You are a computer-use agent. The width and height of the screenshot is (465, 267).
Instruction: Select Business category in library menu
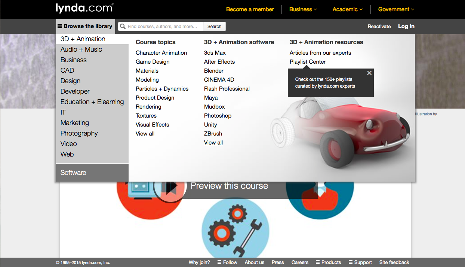[x=92, y=60]
